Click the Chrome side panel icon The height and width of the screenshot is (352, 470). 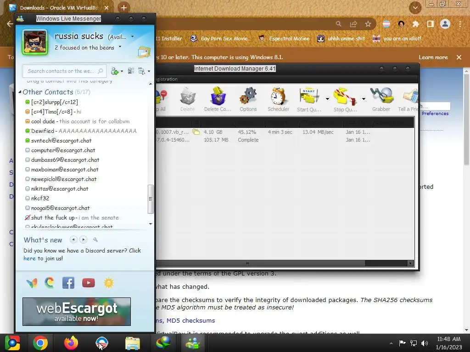click(x=431, y=24)
